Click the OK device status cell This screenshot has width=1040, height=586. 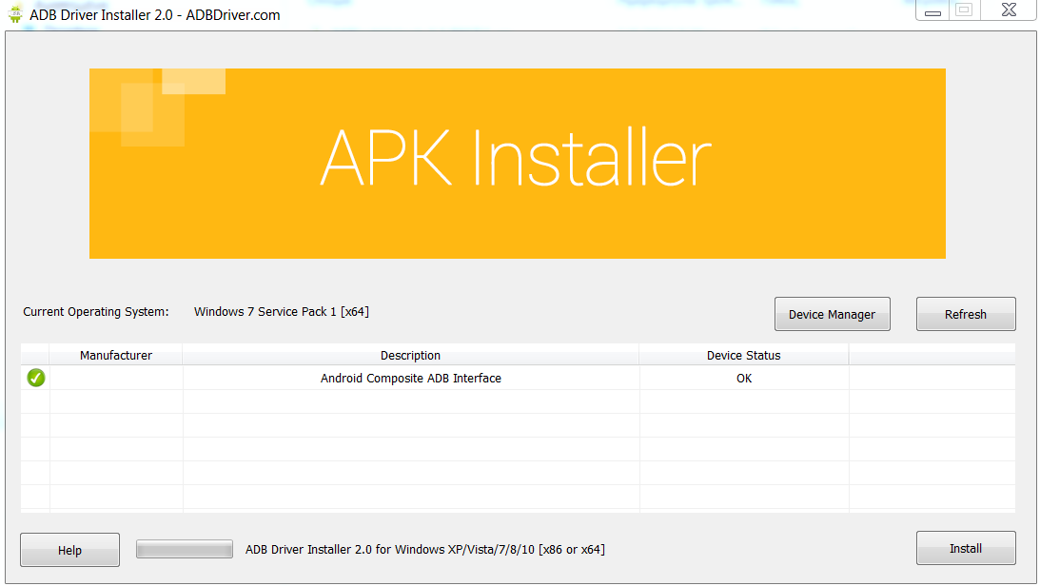point(744,378)
